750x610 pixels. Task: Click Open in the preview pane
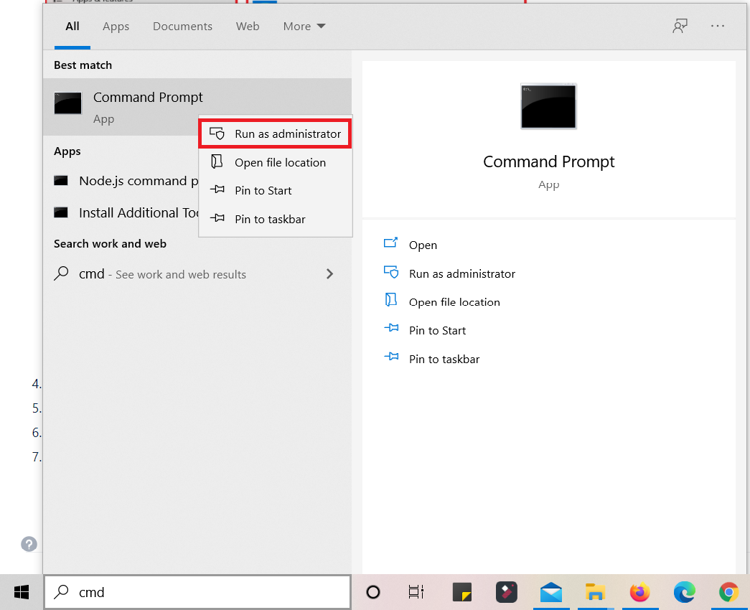click(x=423, y=245)
